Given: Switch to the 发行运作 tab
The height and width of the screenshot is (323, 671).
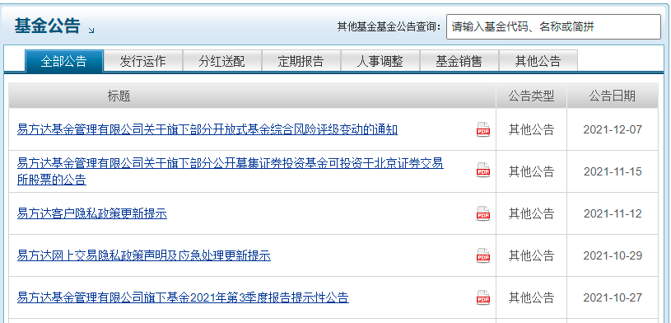Looking at the screenshot, I should (143, 61).
